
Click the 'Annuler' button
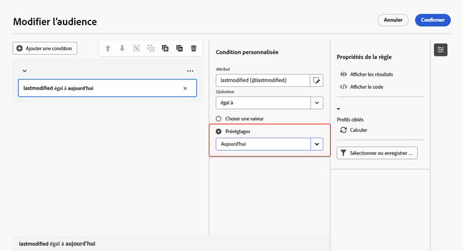393,20
